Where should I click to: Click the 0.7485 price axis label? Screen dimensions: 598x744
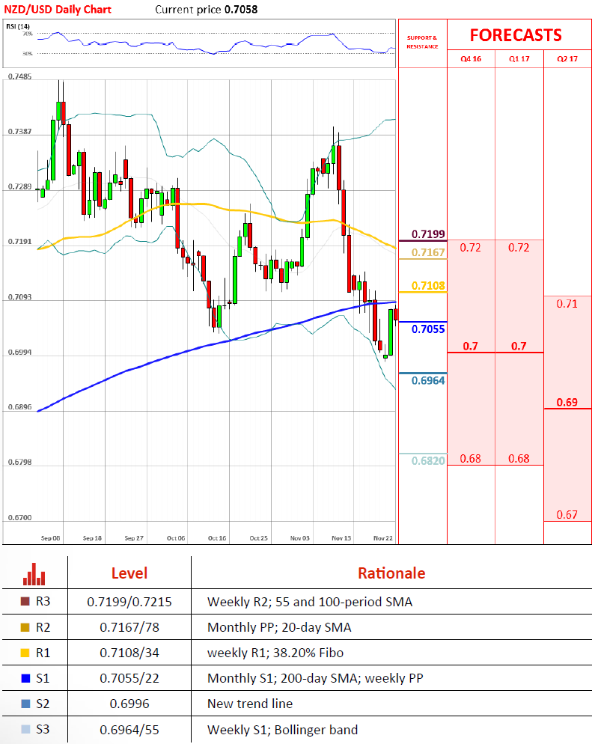coord(19,77)
